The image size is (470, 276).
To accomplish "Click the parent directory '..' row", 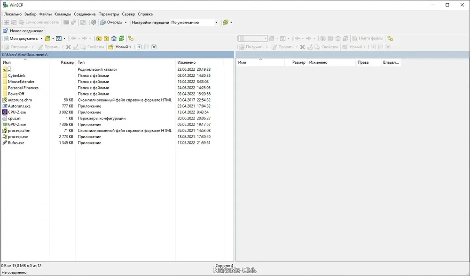I will 7,69.
